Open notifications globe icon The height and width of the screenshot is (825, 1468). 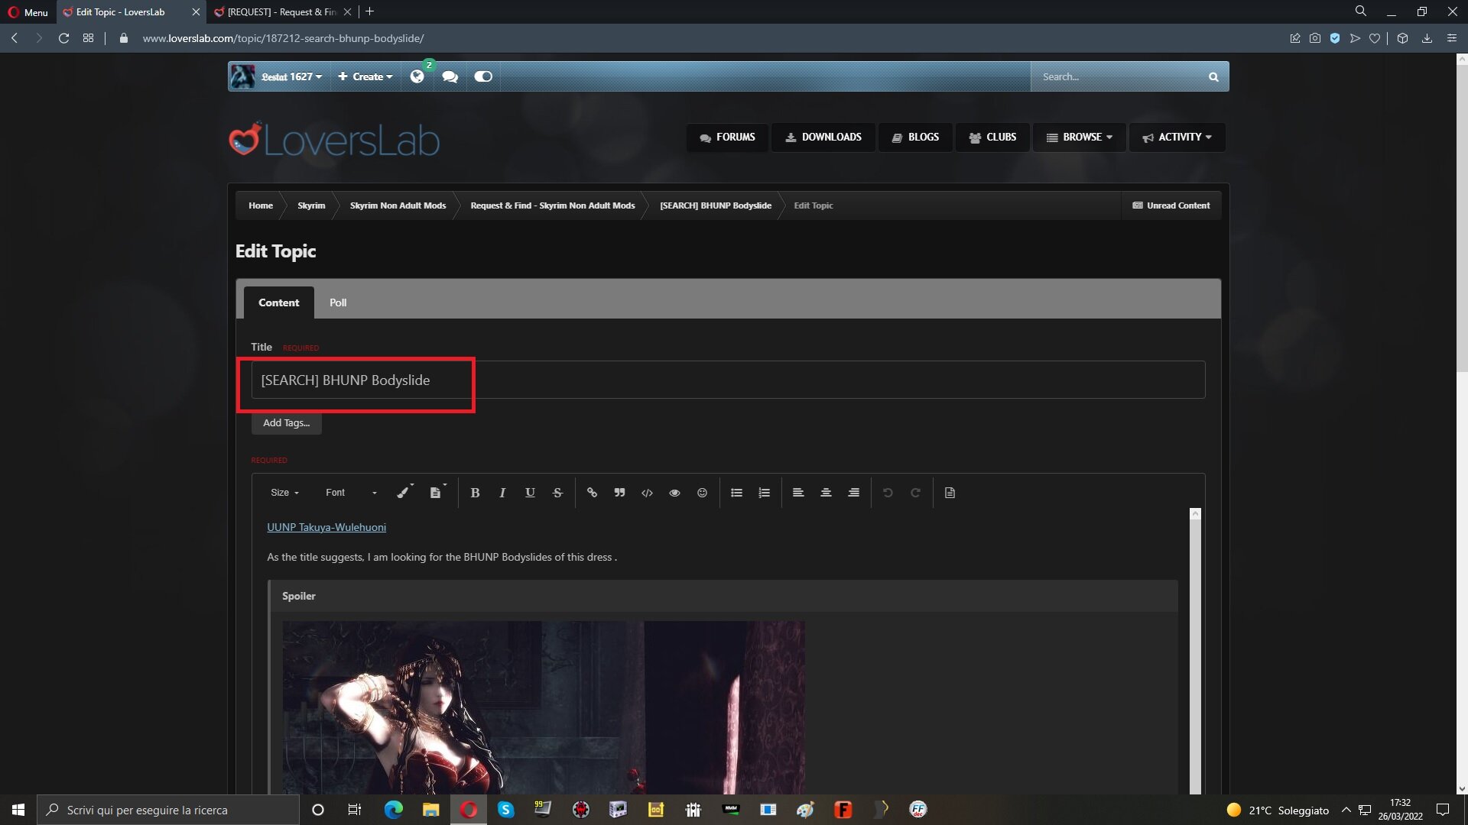tap(417, 76)
